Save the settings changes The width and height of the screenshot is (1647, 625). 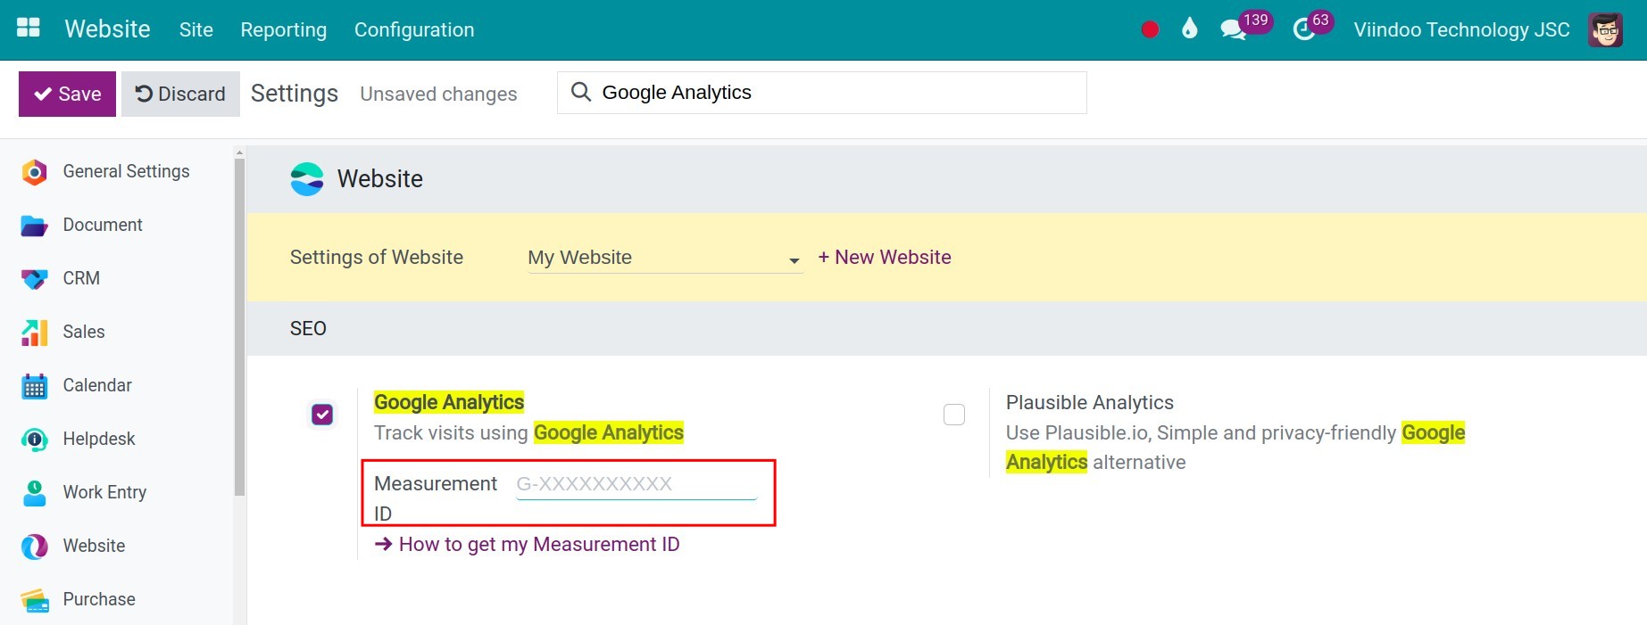[x=67, y=94]
